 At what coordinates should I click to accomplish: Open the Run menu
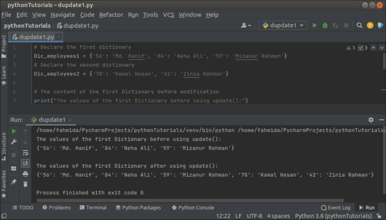click(133, 15)
